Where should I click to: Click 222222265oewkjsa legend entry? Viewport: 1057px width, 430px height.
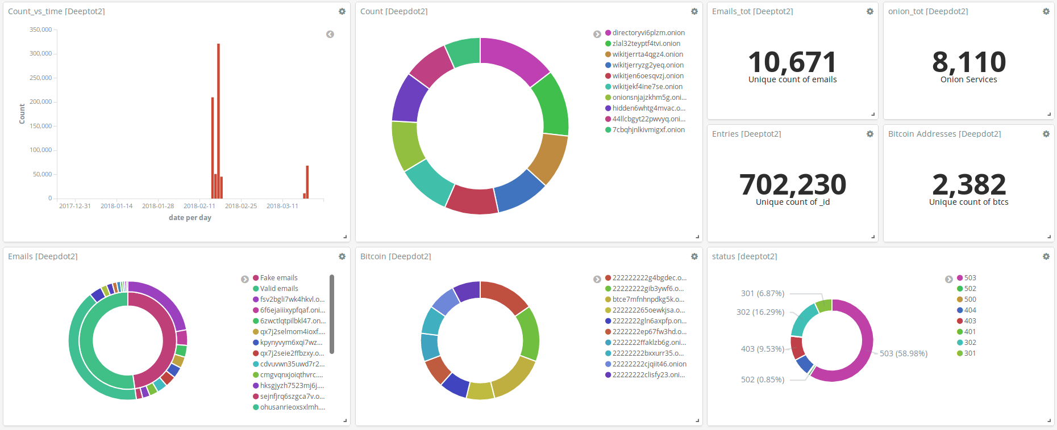pyautogui.click(x=645, y=310)
